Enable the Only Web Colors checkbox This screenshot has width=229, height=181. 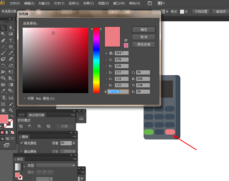[24, 99]
